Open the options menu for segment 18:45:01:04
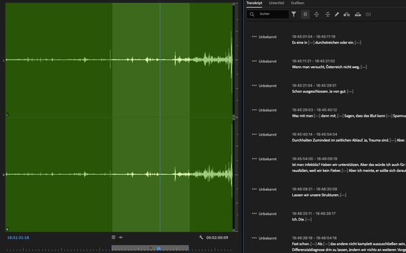This screenshot has height=253, width=406. click(254, 36)
